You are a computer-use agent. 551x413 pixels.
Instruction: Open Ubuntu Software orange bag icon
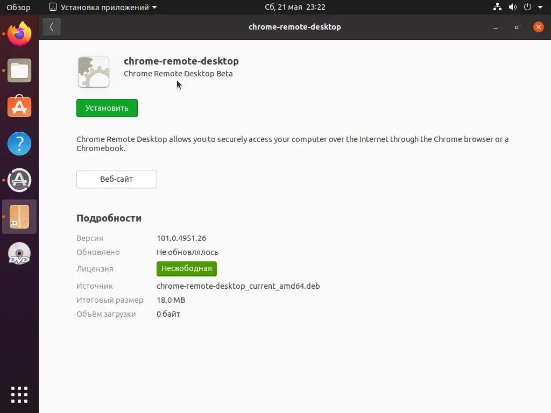(x=19, y=106)
